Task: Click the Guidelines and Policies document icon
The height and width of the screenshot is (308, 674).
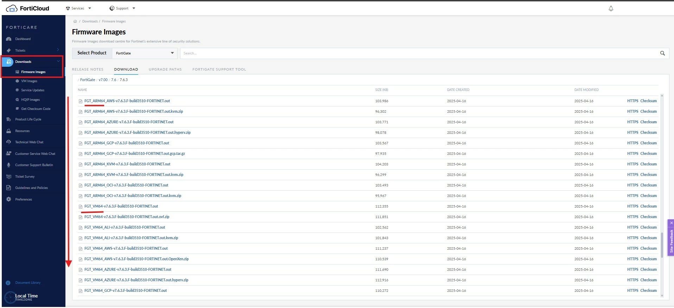Action: click(9, 188)
